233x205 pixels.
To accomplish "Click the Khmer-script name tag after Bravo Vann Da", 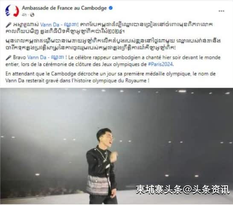I will [x=58, y=57].
